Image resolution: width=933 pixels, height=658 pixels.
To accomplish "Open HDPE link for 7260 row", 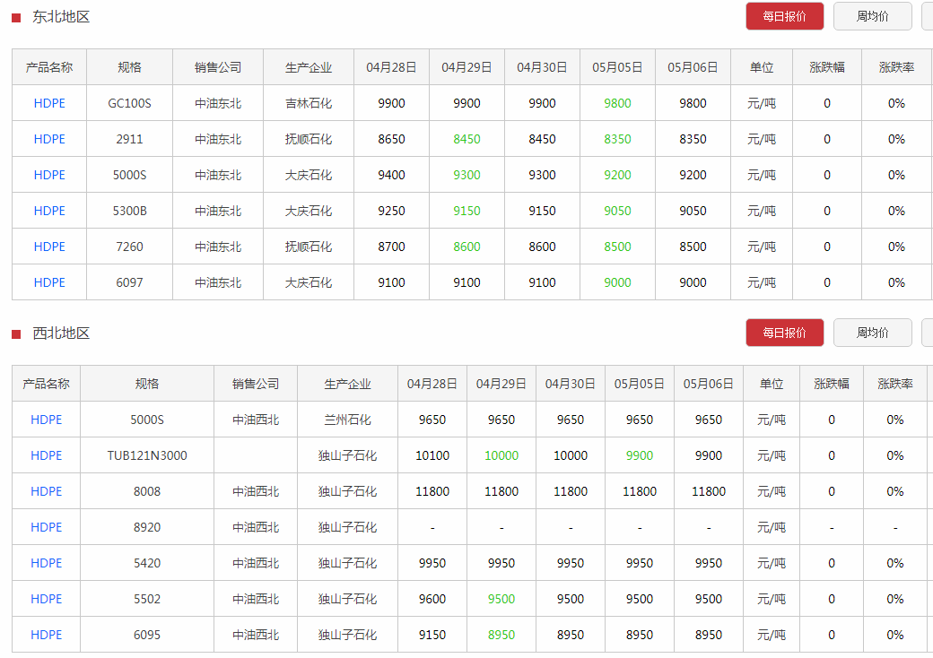I will click(x=49, y=247).
